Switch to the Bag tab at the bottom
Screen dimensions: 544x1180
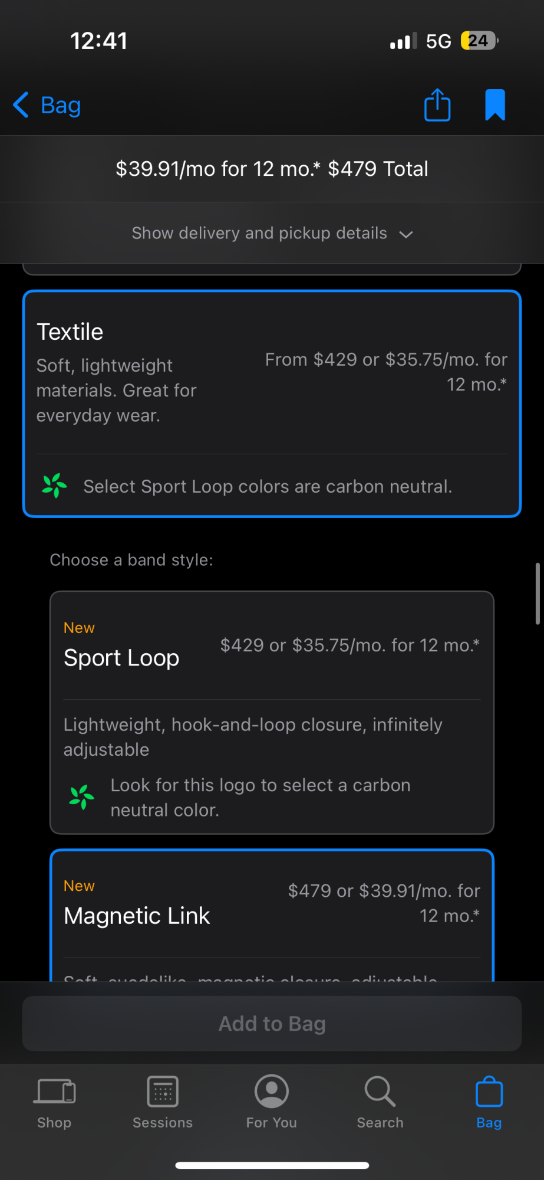489,1102
